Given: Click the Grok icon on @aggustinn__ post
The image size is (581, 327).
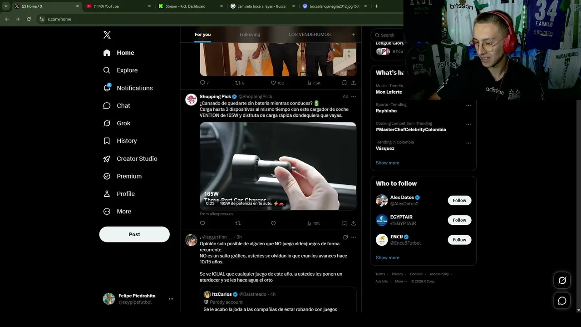Looking at the screenshot, I should click(x=345, y=237).
